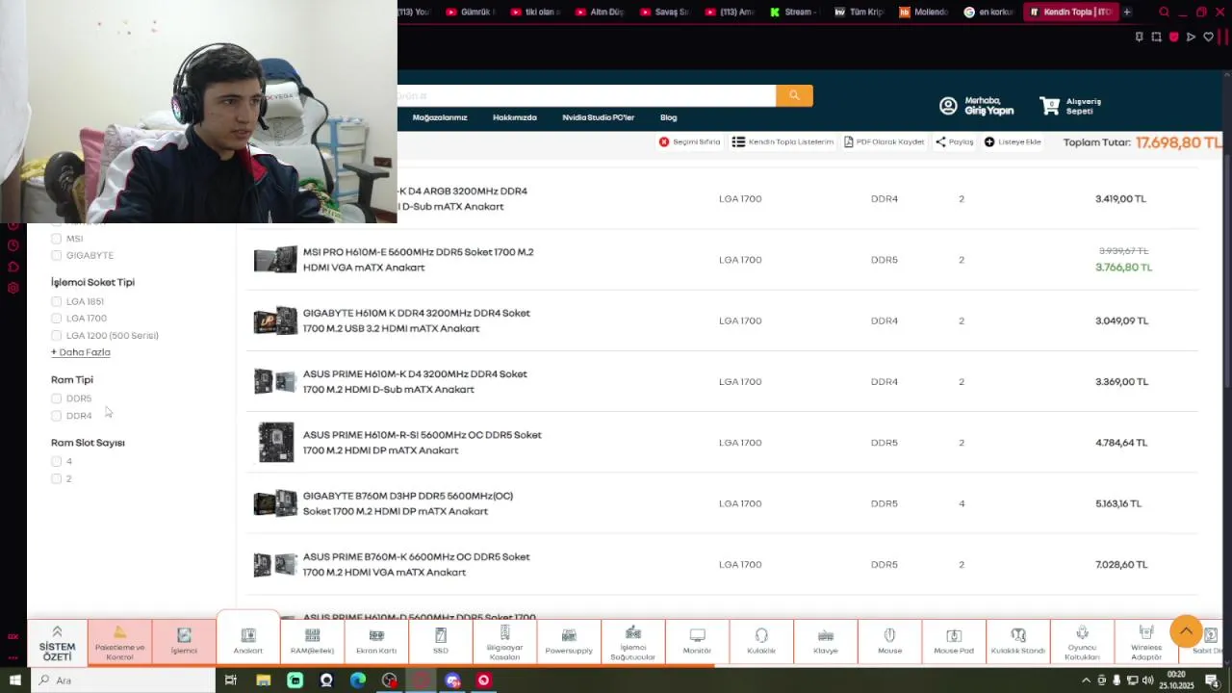Image resolution: width=1232 pixels, height=693 pixels.
Task: Check the MSI brand filter
Action: tap(56, 239)
